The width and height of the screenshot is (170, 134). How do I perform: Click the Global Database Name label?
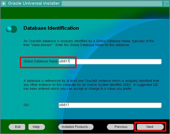click(41, 61)
